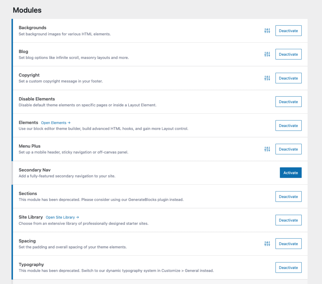Open the Blog module settings icon
Image resolution: width=322 pixels, height=284 pixels.
[267, 54]
